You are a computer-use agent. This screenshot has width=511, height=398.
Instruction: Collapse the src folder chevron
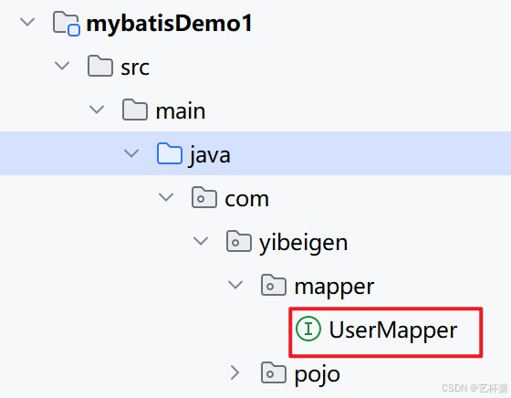(x=62, y=66)
